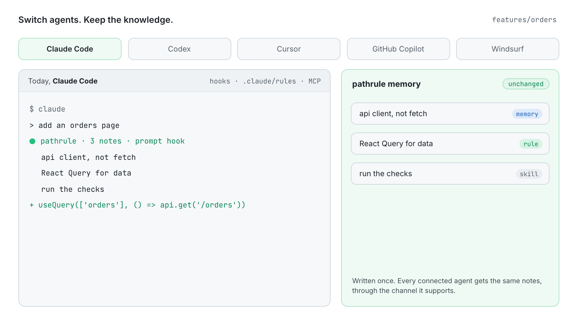Switch to the Windsurf tab
This screenshot has height=323, width=575.
click(508, 49)
